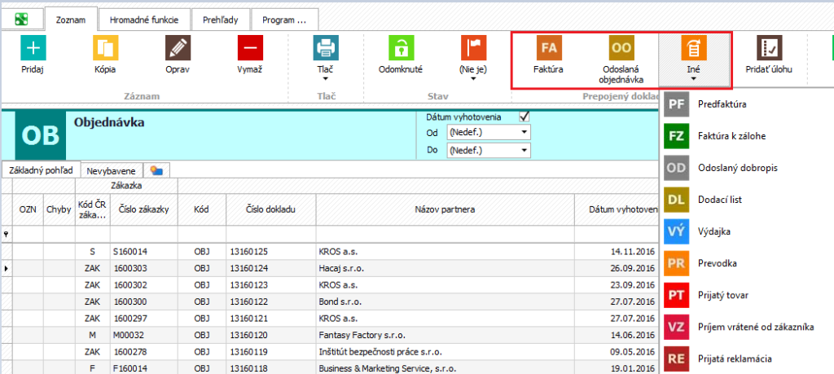Click the green Pridaj add icon
Screen dimensions: 834x374
[33, 48]
